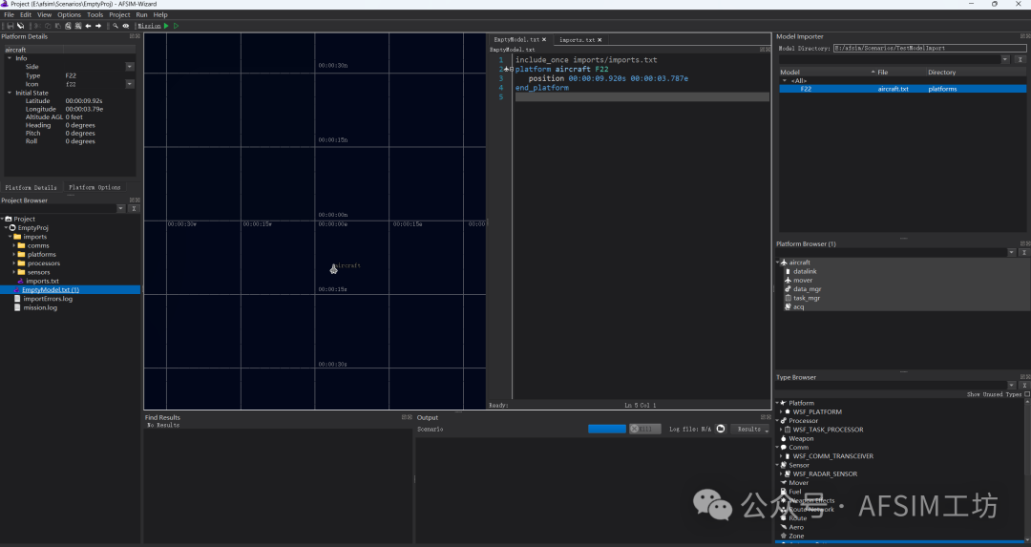Run Mission with solid green play button
1031x547 pixels.
[166, 26]
